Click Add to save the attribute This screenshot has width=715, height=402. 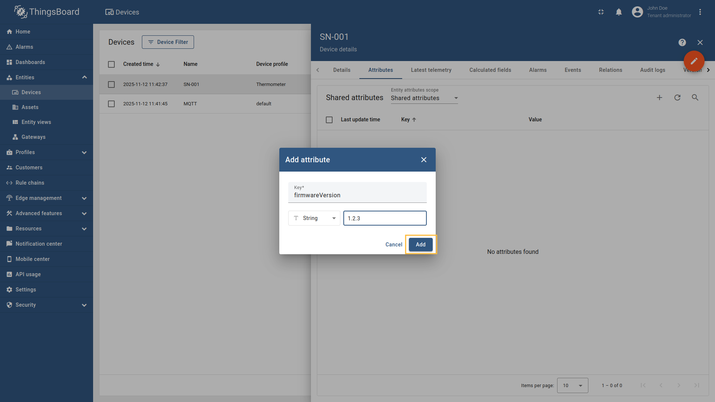[420, 245]
